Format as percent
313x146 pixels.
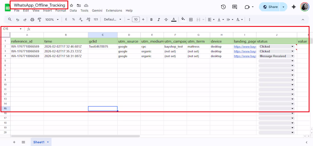[73, 20]
